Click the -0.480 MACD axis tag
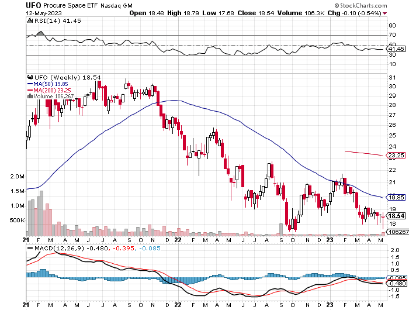This screenshot has height=310, width=409. click(397, 283)
